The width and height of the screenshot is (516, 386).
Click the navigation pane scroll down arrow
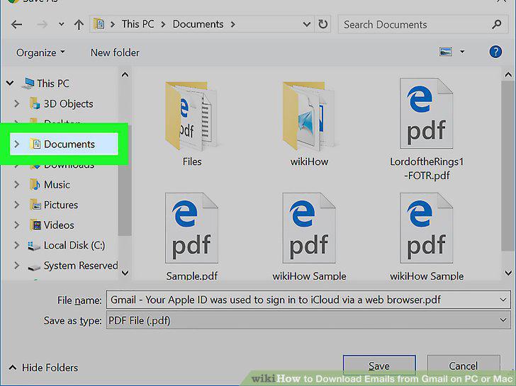(125, 273)
